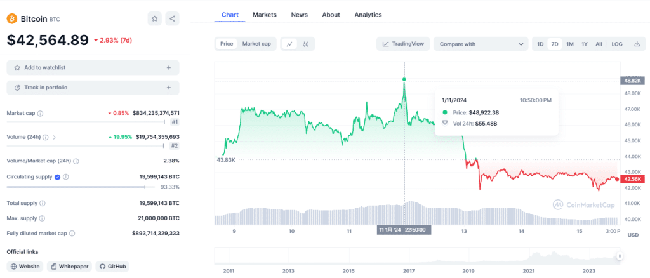Show Volume (24h) info icon
Image resolution: width=650 pixels, height=278 pixels.
pyautogui.click(x=46, y=137)
